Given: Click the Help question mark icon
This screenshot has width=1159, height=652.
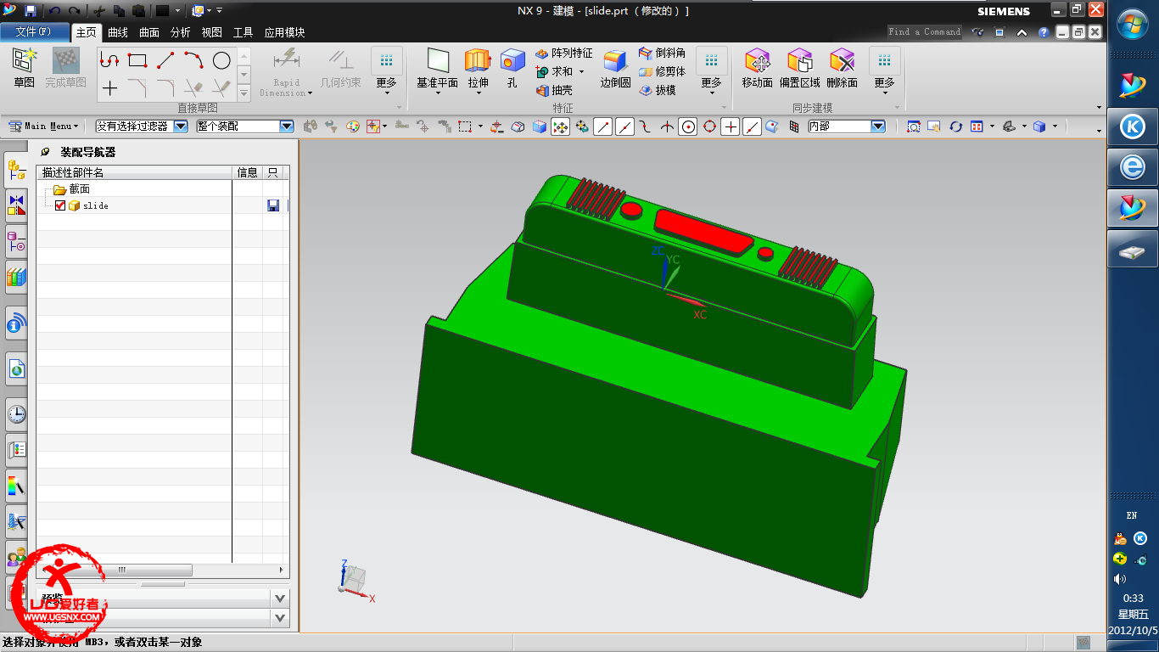Looking at the screenshot, I should coord(1043,32).
